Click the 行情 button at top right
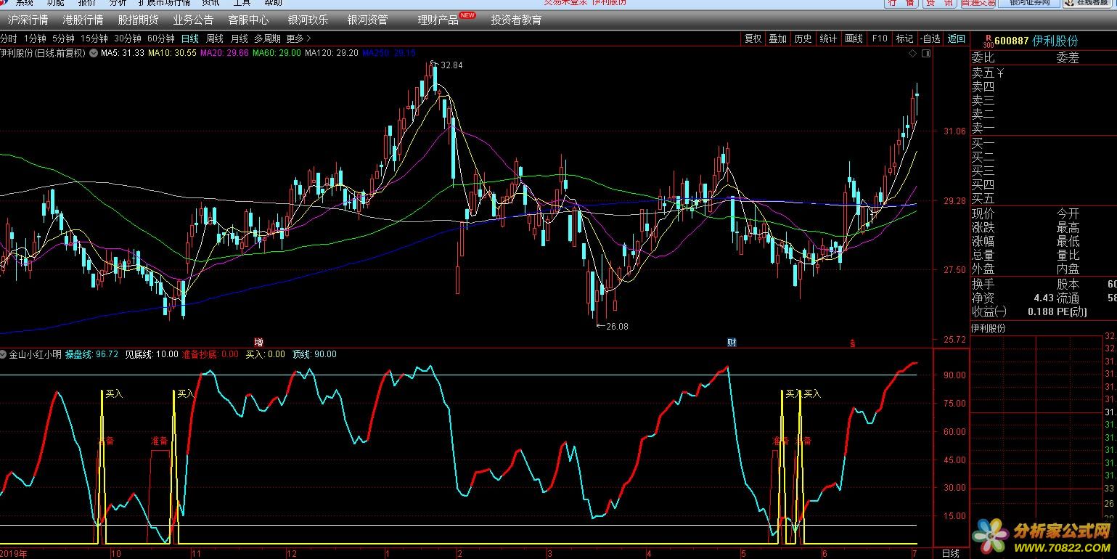 pyautogui.click(x=901, y=3)
